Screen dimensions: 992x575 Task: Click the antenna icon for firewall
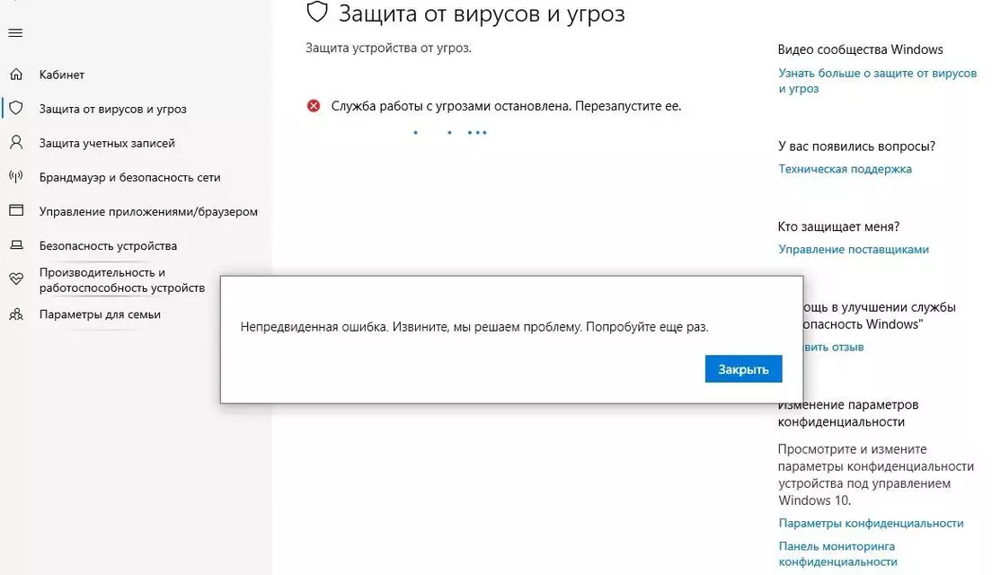point(16,176)
